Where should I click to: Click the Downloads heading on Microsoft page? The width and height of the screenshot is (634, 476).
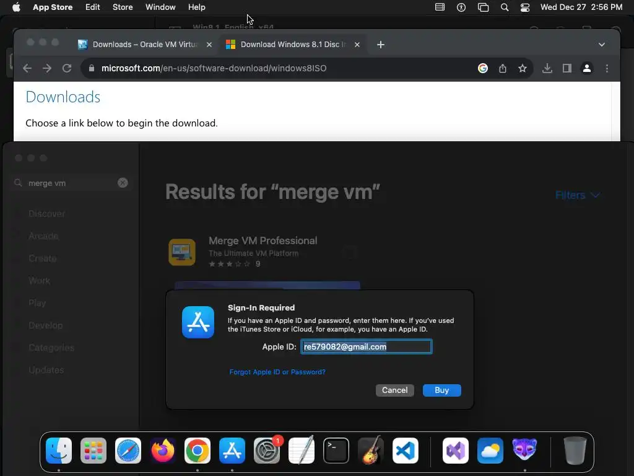pos(63,97)
